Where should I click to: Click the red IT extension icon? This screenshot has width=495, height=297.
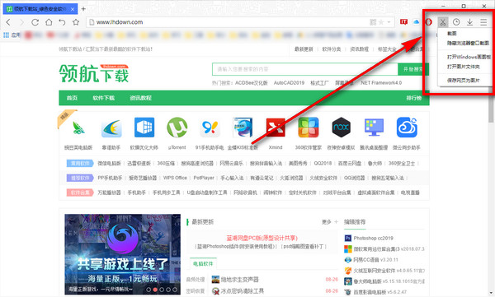403,21
